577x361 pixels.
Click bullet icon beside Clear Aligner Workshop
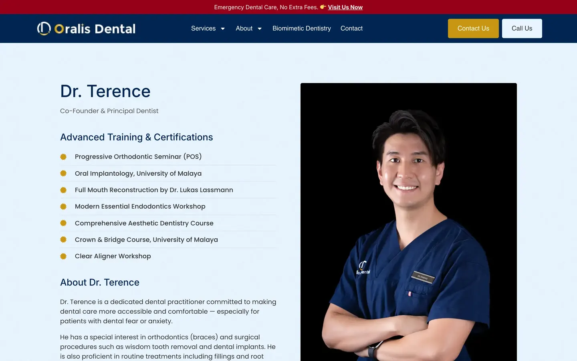point(63,256)
